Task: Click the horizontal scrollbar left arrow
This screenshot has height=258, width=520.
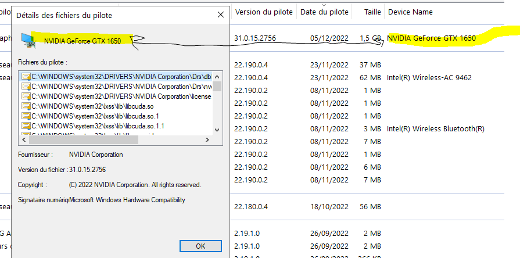Action: tap(24, 140)
